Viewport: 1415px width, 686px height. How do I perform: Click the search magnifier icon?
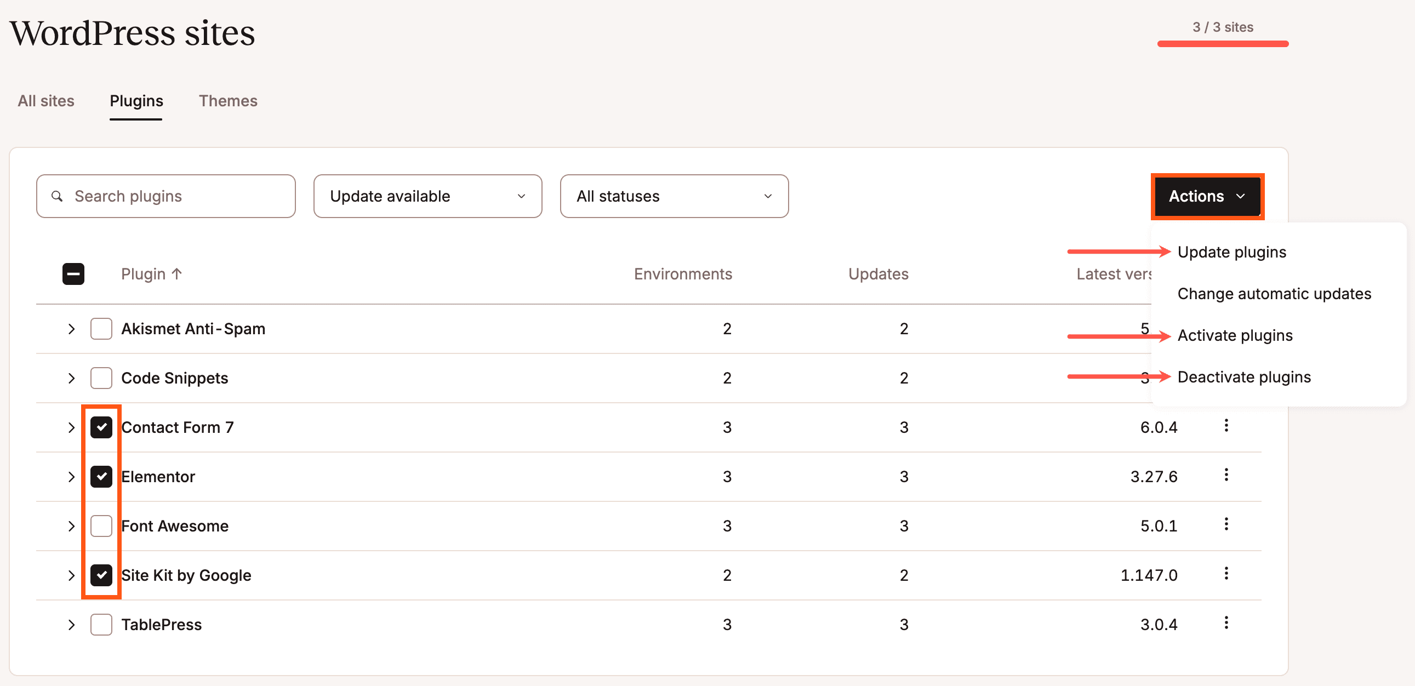point(57,196)
